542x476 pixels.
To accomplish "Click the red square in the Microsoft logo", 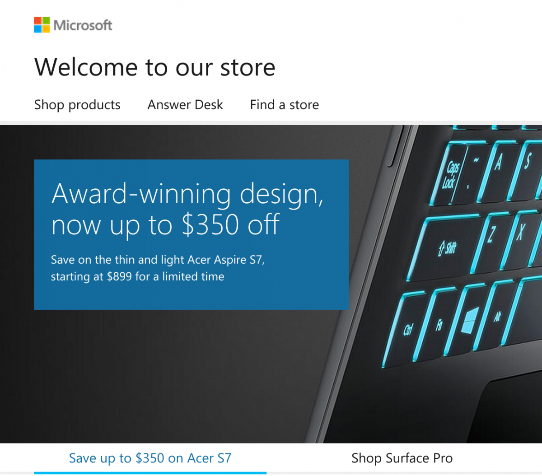I will [x=37, y=21].
